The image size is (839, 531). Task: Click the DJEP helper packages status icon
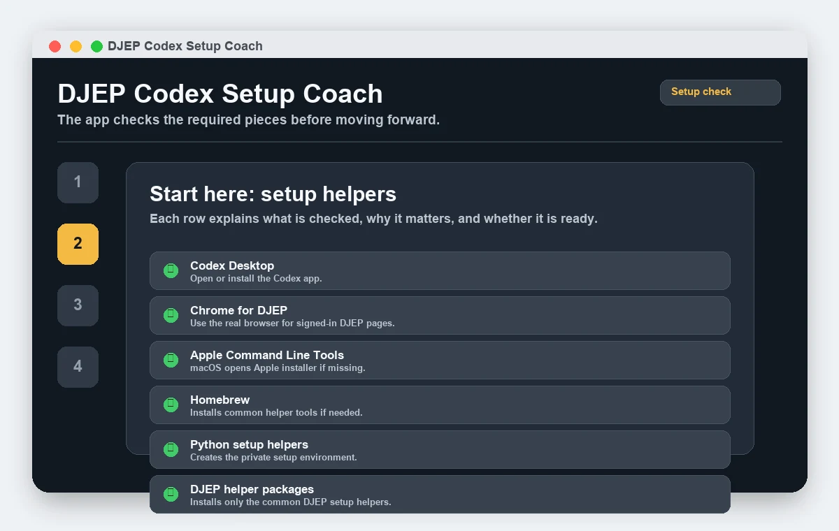pos(171,494)
